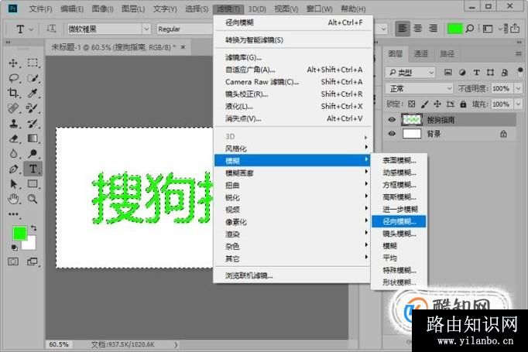Choose 高斯模糊 from blur submenu
This screenshot has height=352, width=528.
pos(399,197)
